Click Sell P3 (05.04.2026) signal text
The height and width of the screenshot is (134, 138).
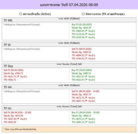click(14, 70)
